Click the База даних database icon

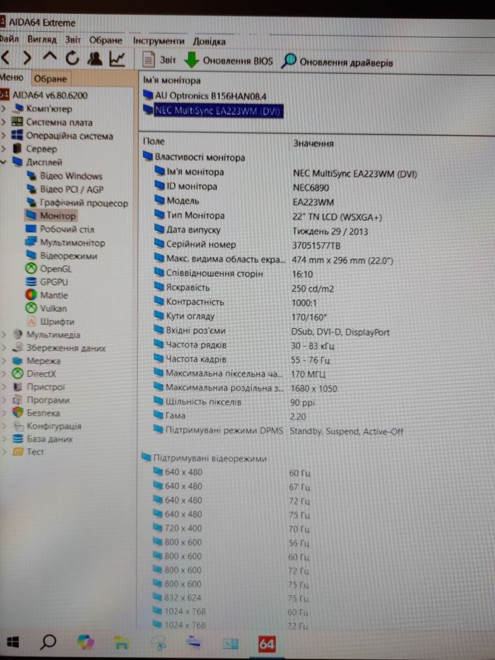point(18,439)
